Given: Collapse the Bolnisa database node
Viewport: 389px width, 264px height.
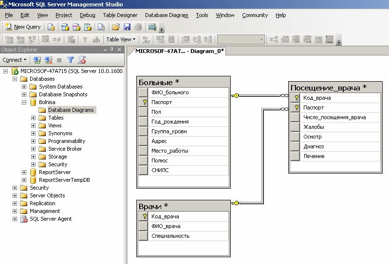Looking at the screenshot, I should 24,102.
